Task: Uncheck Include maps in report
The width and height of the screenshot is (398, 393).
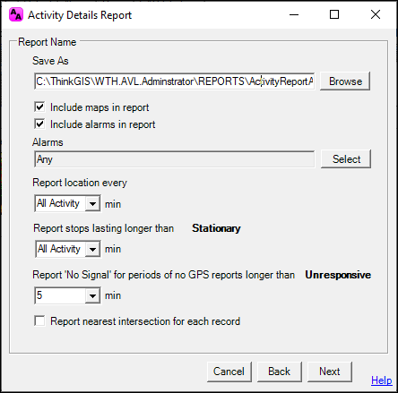Action: pos(39,107)
